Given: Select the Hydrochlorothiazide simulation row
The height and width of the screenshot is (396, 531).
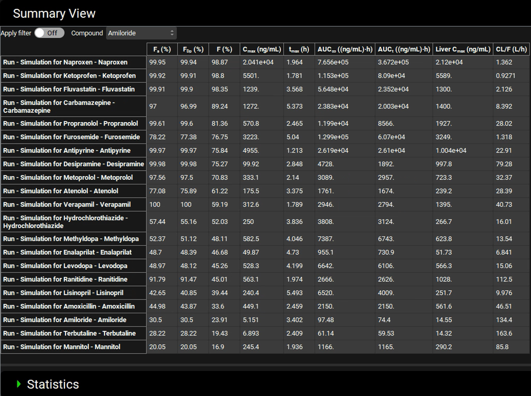Looking at the screenshot, I should click(65, 222).
